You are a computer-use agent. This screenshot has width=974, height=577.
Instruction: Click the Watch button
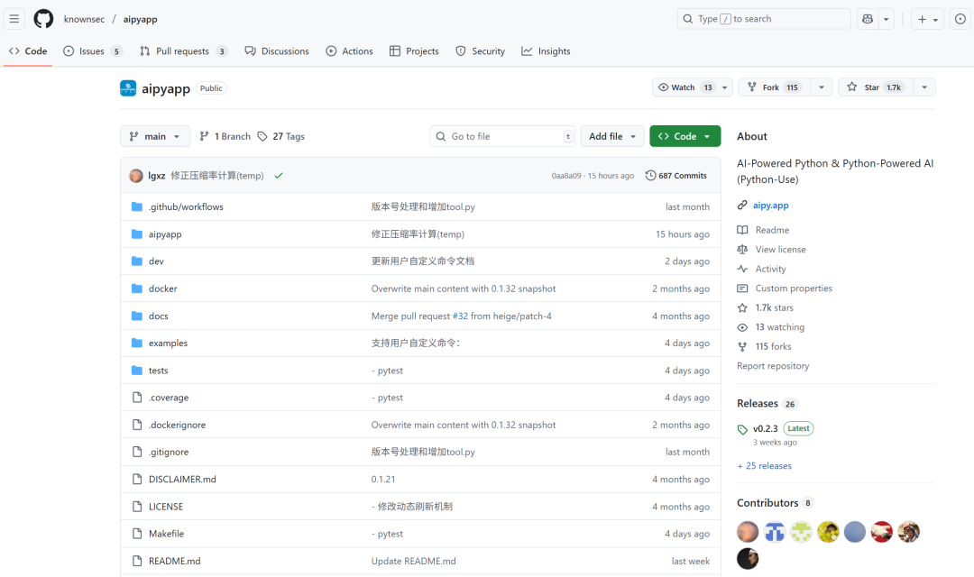tap(685, 87)
